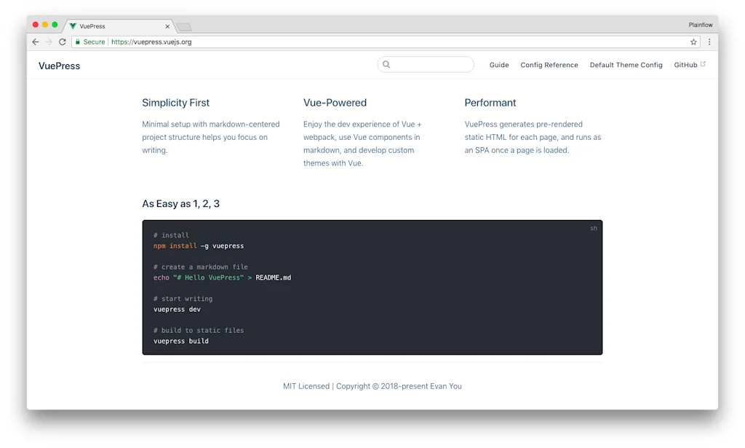Click the magnifier icon in the search box

pos(386,65)
